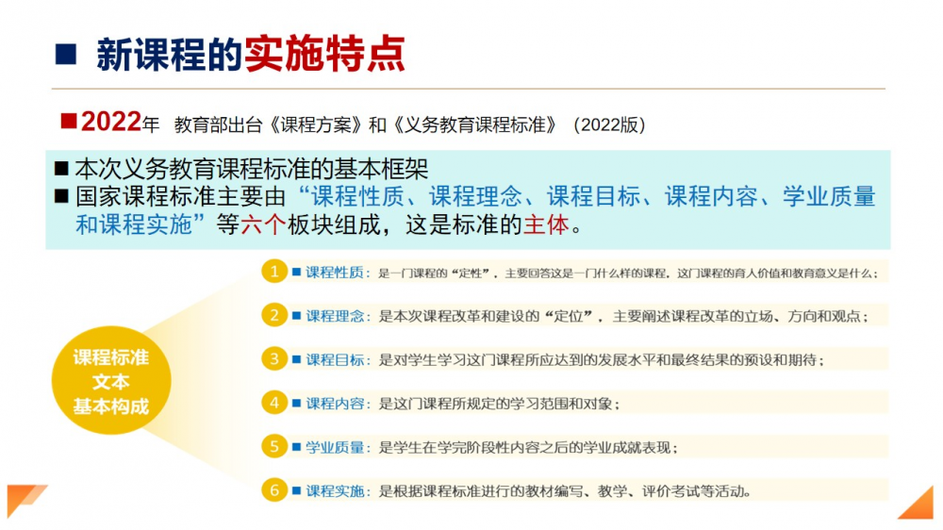The image size is (943, 530).
Task: Click the 课程实施 item label
Action: 335,490
